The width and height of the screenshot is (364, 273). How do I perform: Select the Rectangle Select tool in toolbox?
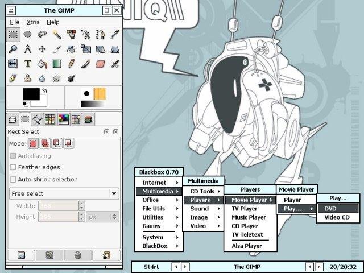click(13, 35)
